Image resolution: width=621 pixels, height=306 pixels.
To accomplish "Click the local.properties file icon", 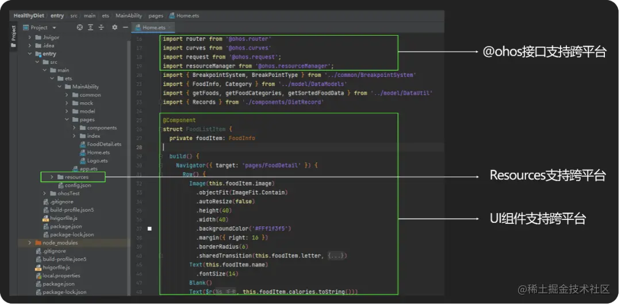I will tap(39, 276).
